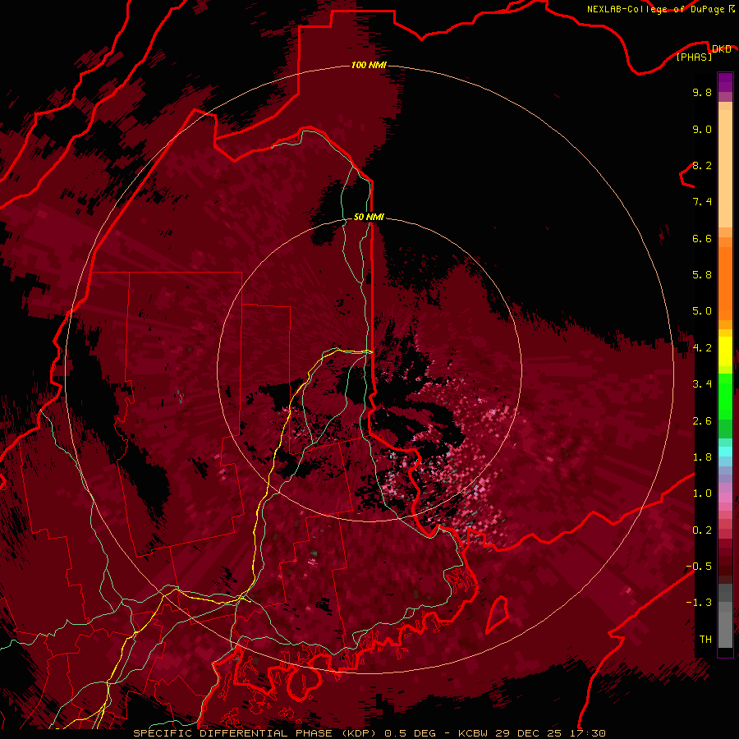The width and height of the screenshot is (739, 739).
Task: Click the 5.0 legend value
Action: pos(702,311)
